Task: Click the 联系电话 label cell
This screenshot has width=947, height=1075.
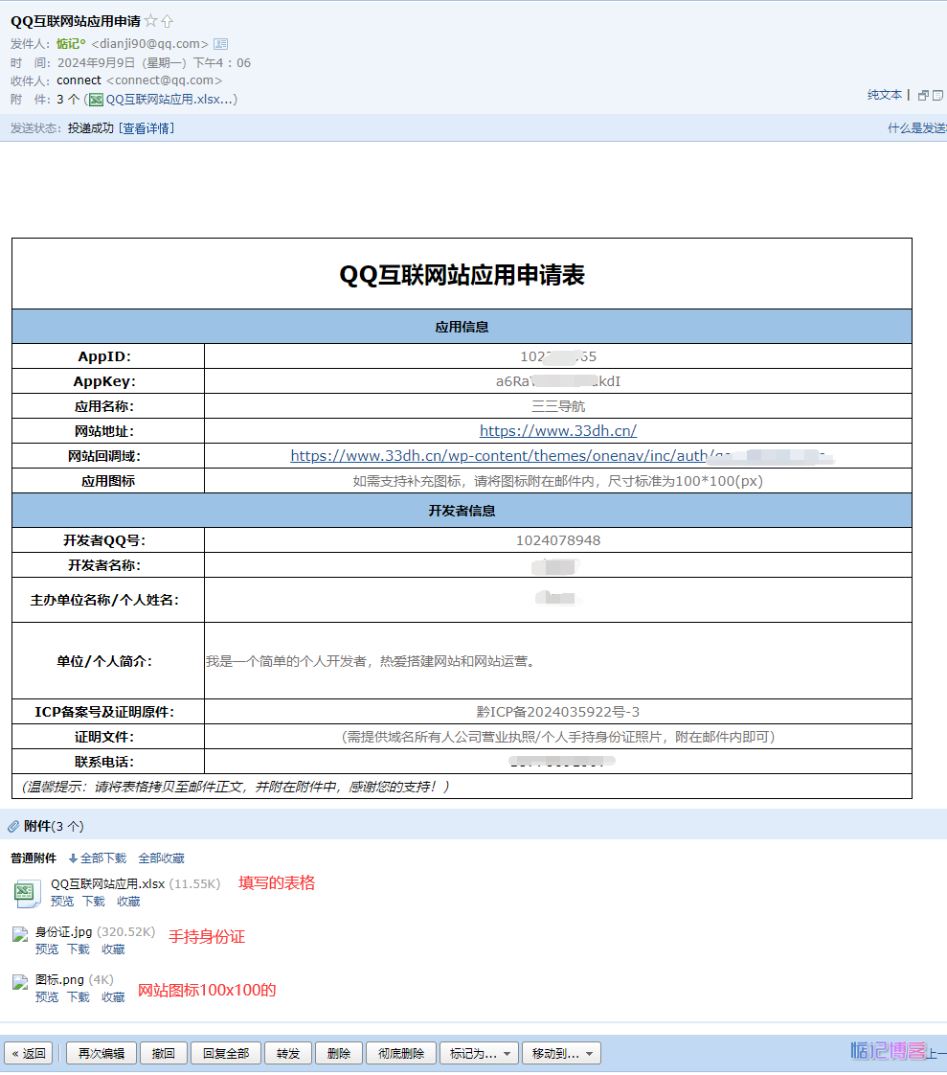Action: click(108, 762)
